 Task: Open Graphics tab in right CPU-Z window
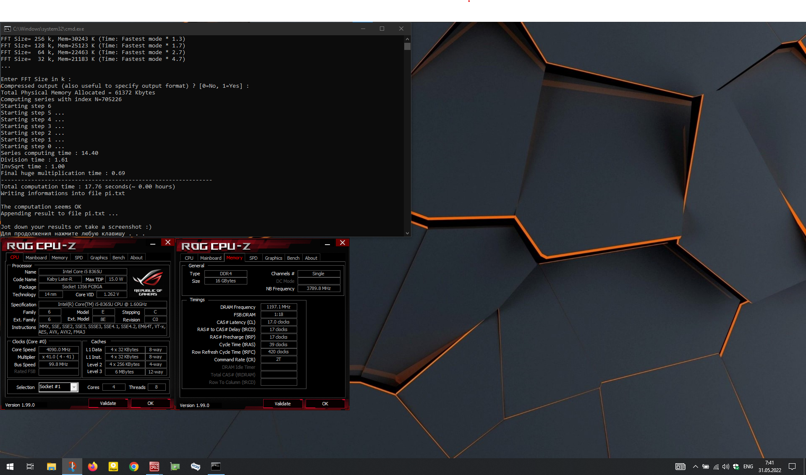274,258
